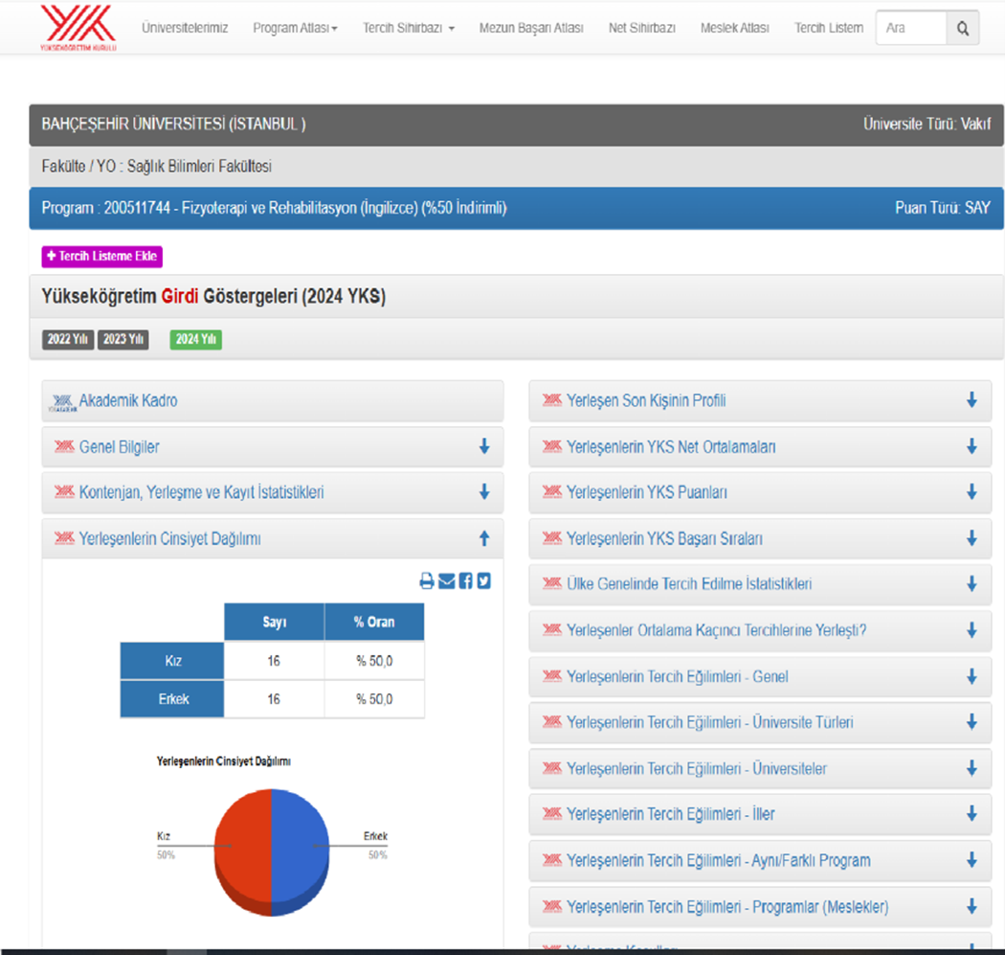Share chart via email envelope icon
The image size is (1005, 955).
pyautogui.click(x=446, y=580)
